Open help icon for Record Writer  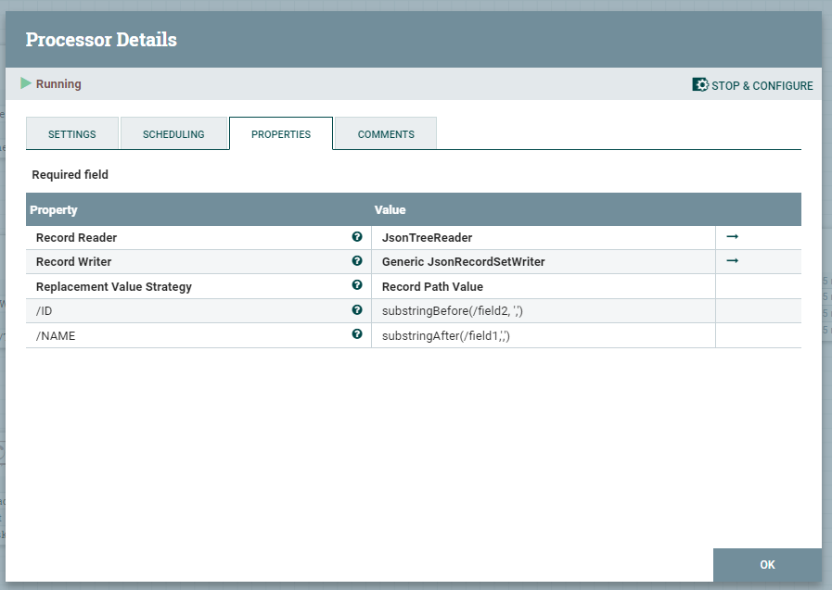tap(357, 260)
